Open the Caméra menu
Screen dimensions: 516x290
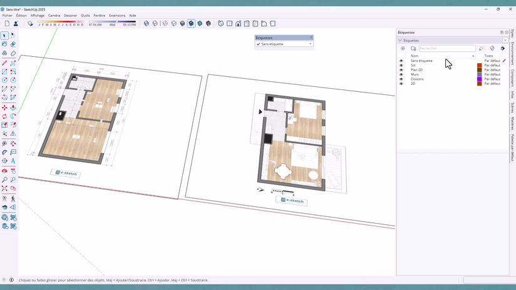pyautogui.click(x=54, y=16)
